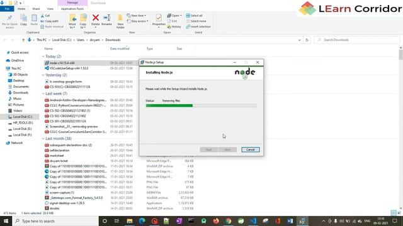The image size is (403, 226).
Task: Open the New item dropdown
Action: [137, 16]
